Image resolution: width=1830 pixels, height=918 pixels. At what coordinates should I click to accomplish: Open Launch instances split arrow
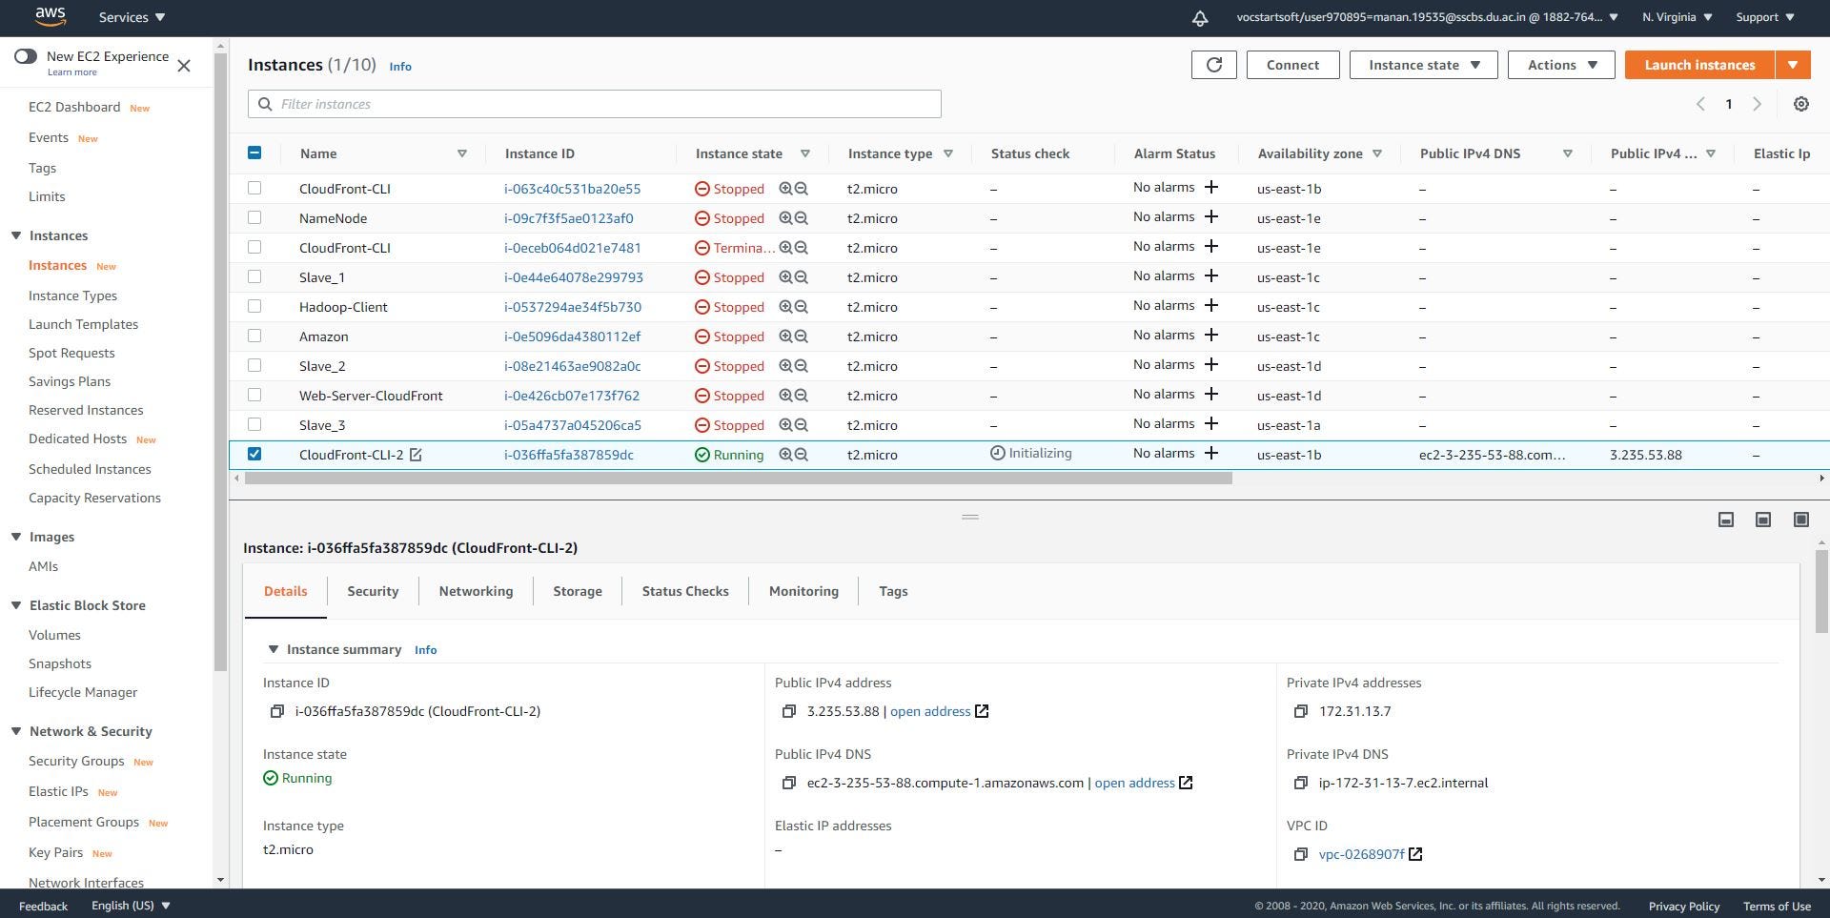(x=1793, y=65)
